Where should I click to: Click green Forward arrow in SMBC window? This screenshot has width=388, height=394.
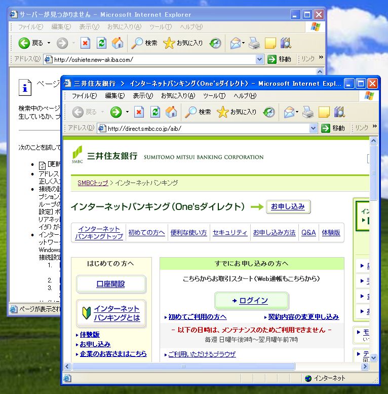115,112
